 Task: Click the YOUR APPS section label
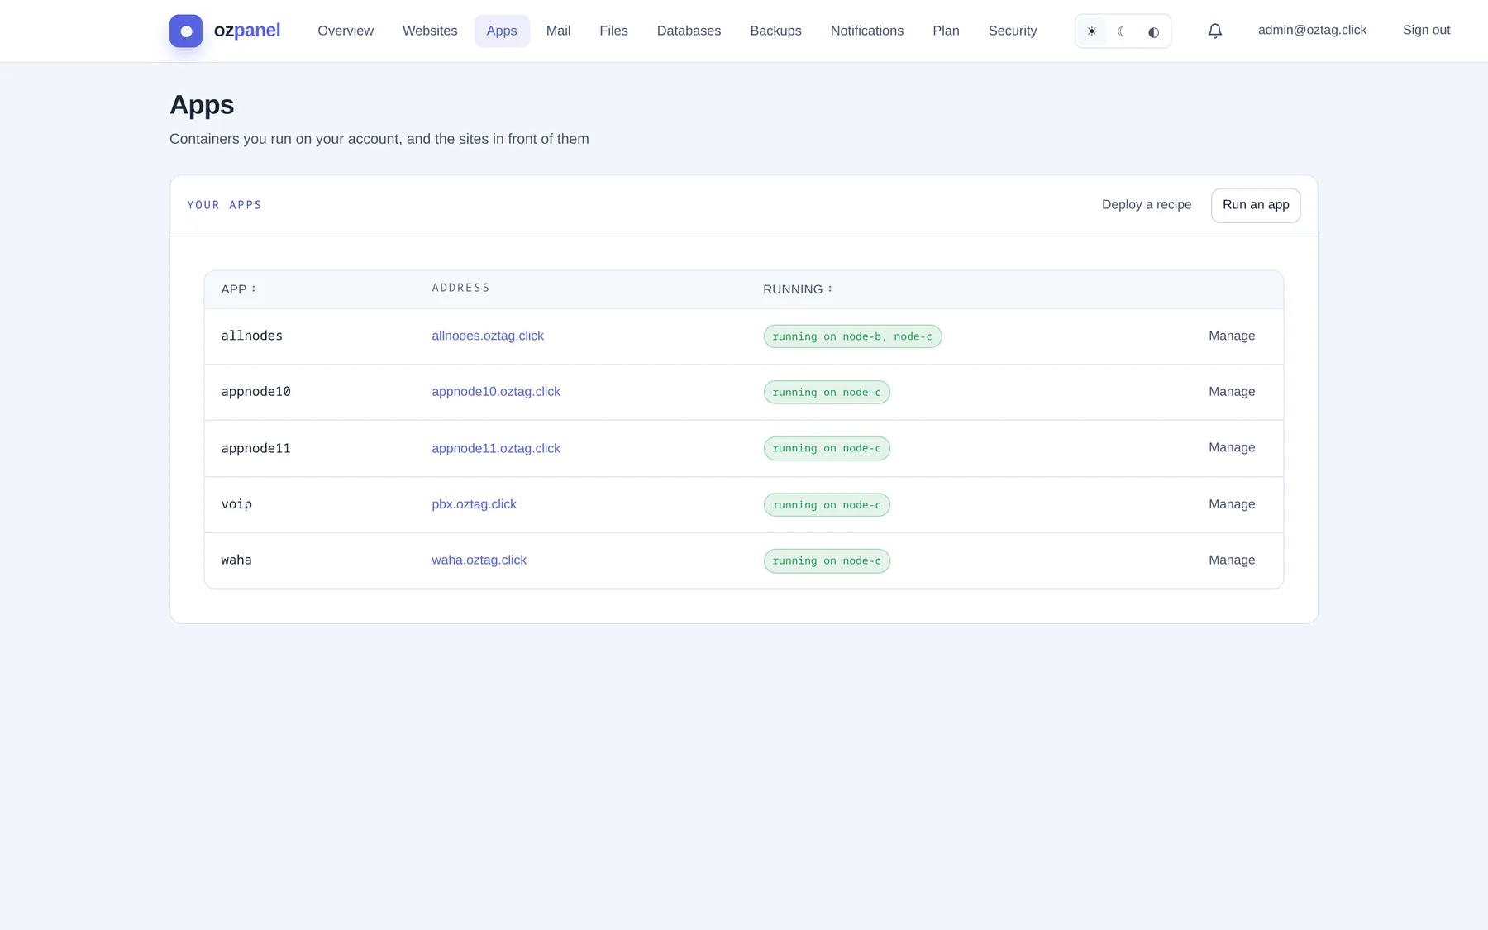pyautogui.click(x=224, y=205)
